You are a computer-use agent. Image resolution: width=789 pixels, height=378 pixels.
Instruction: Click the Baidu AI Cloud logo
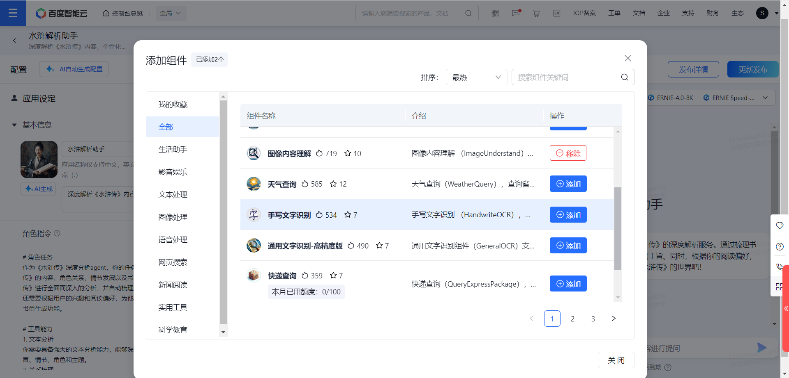[x=62, y=13]
